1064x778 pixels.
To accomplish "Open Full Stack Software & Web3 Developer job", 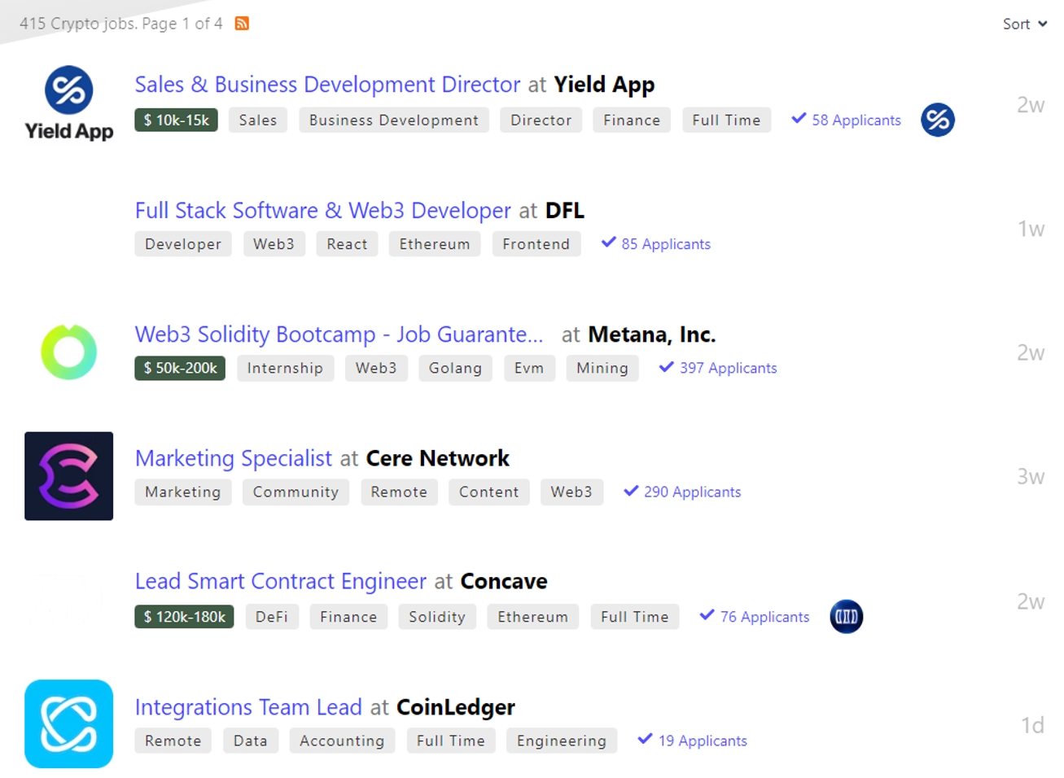I will [323, 211].
